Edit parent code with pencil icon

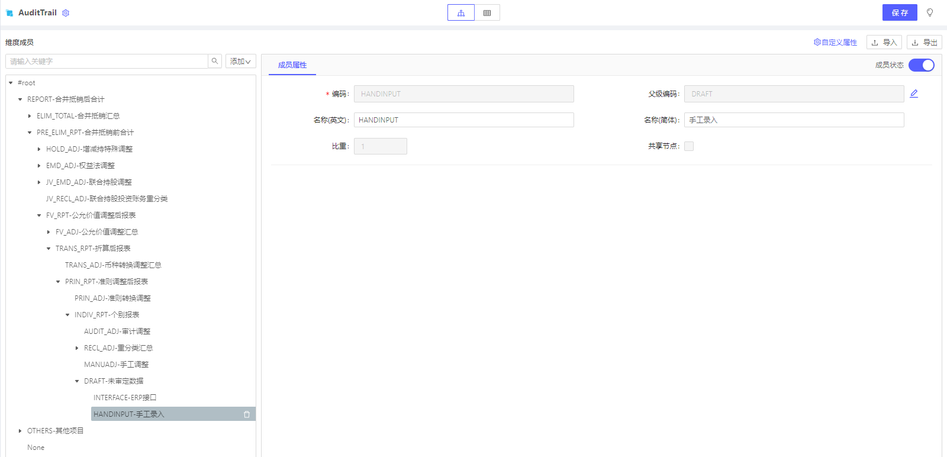click(914, 94)
